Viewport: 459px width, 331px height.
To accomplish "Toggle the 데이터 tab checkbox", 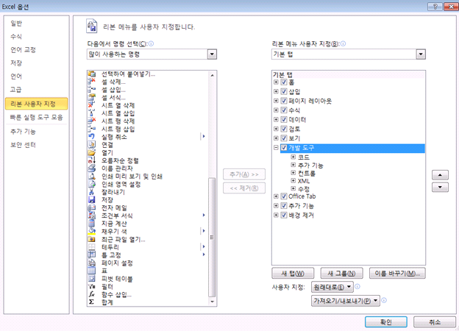I will [x=284, y=120].
